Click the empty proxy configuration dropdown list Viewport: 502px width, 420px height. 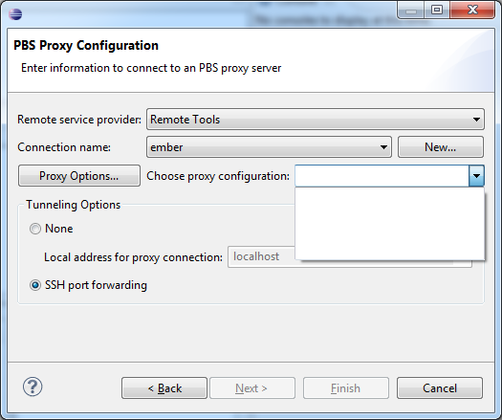(x=389, y=223)
